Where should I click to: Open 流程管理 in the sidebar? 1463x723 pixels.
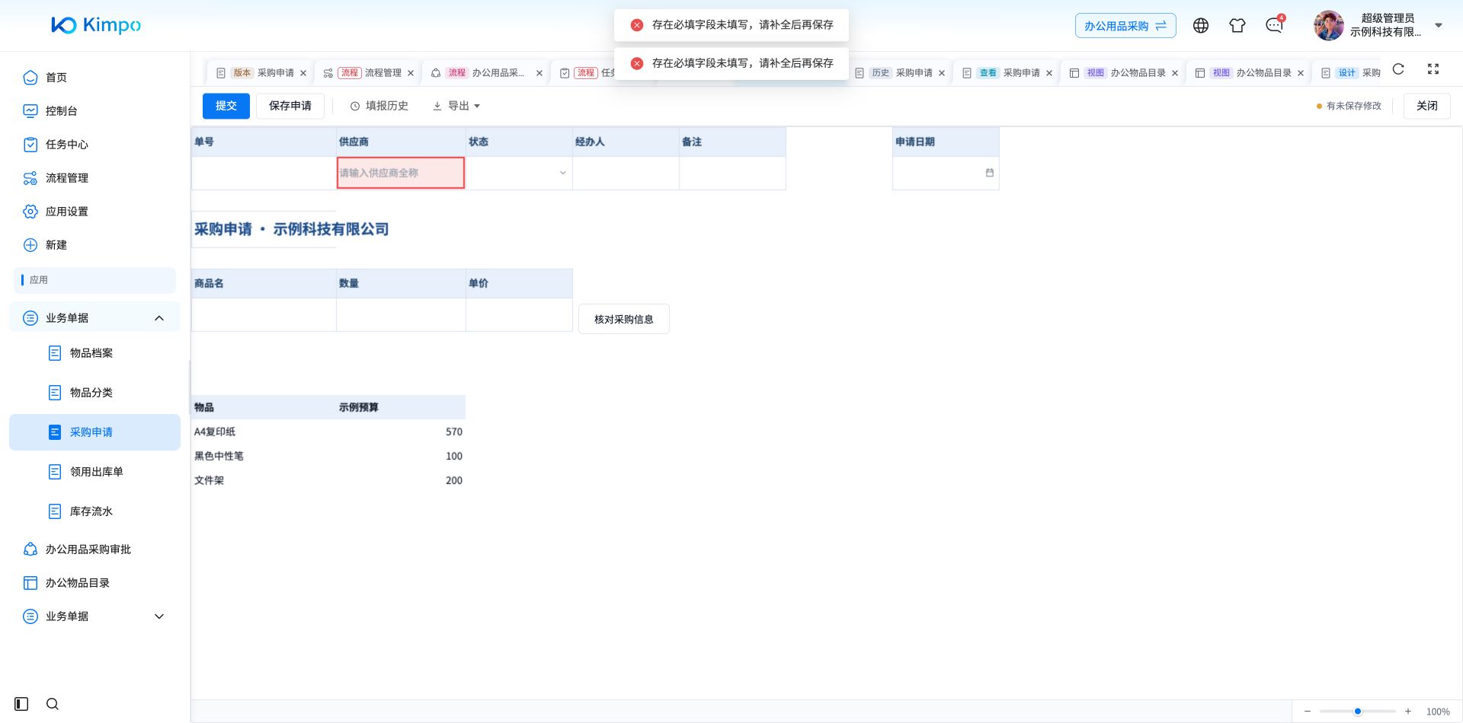[95, 178]
